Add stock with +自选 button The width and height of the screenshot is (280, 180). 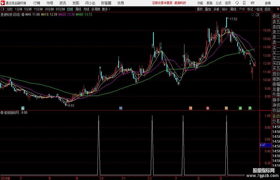click(259, 9)
